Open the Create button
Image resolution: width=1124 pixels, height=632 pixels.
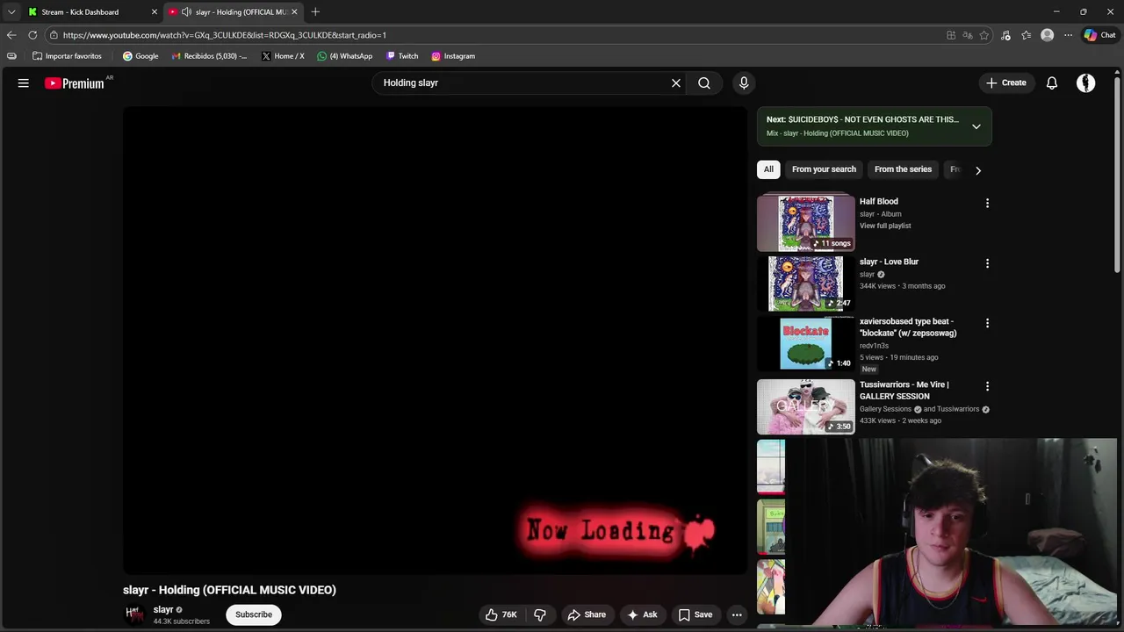1005,83
